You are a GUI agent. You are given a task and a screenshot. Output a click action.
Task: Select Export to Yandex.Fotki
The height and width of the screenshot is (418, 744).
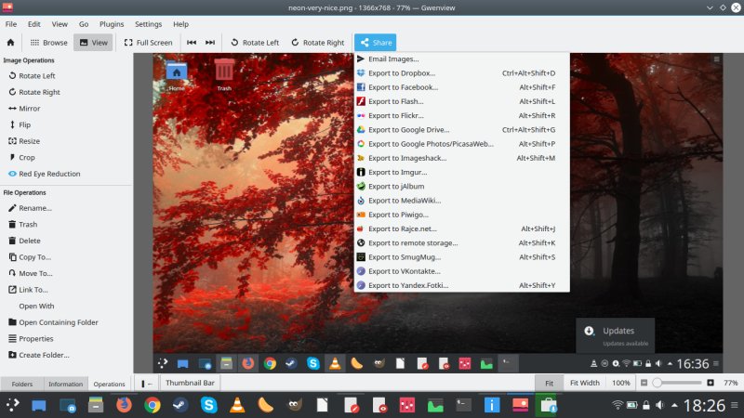coord(461,285)
